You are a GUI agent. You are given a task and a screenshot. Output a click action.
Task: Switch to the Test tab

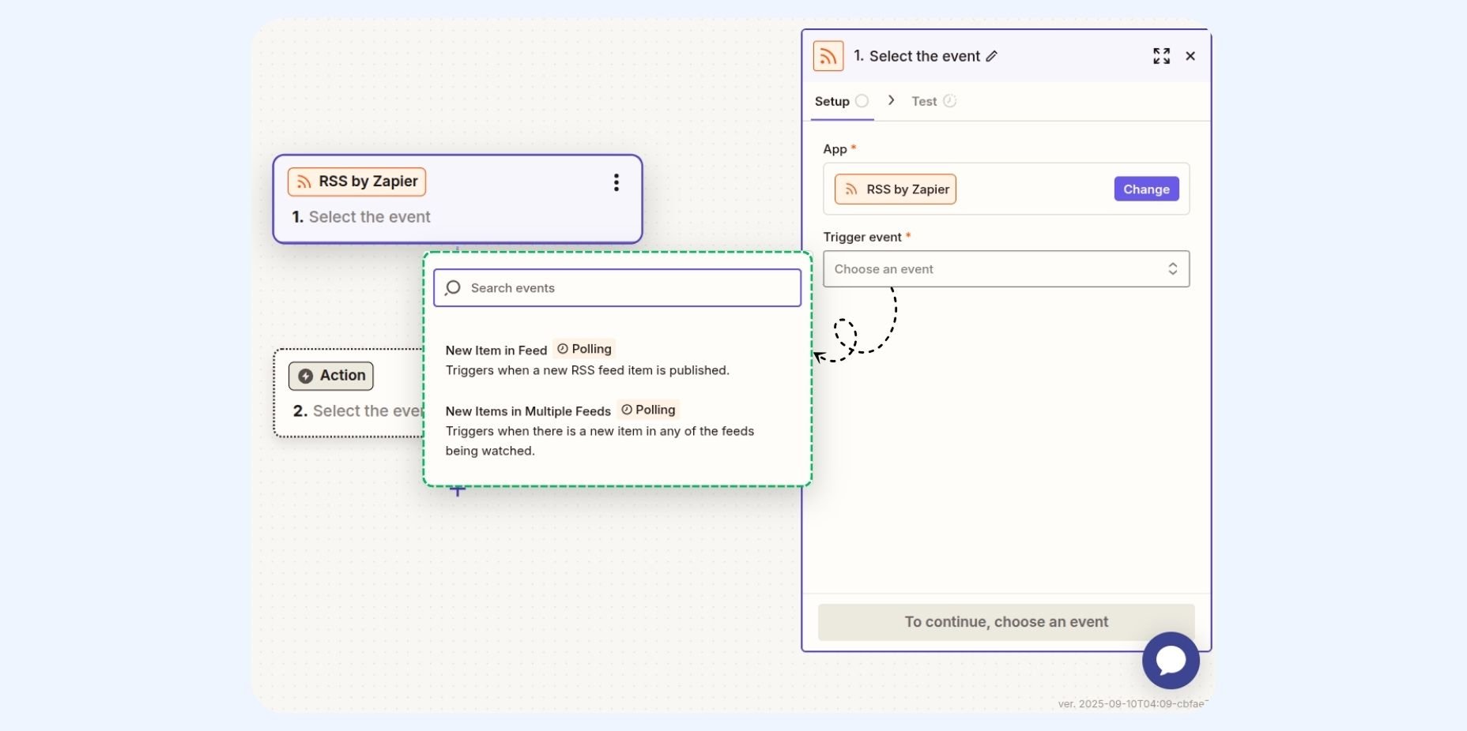coord(924,101)
